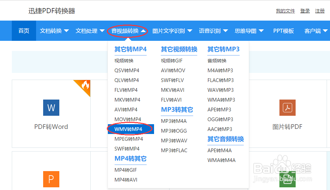330x190 pixels.
Task: Expand the 图片文字识别 dropdown arrow
Action: [190, 31]
